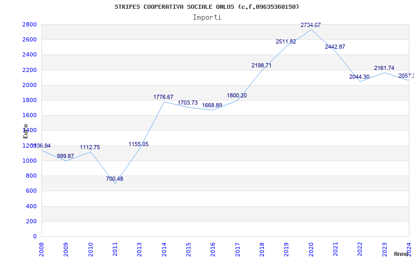This screenshot has height=259, width=414.
Task: Click the 2018 year axis label
Action: [x=262, y=250]
